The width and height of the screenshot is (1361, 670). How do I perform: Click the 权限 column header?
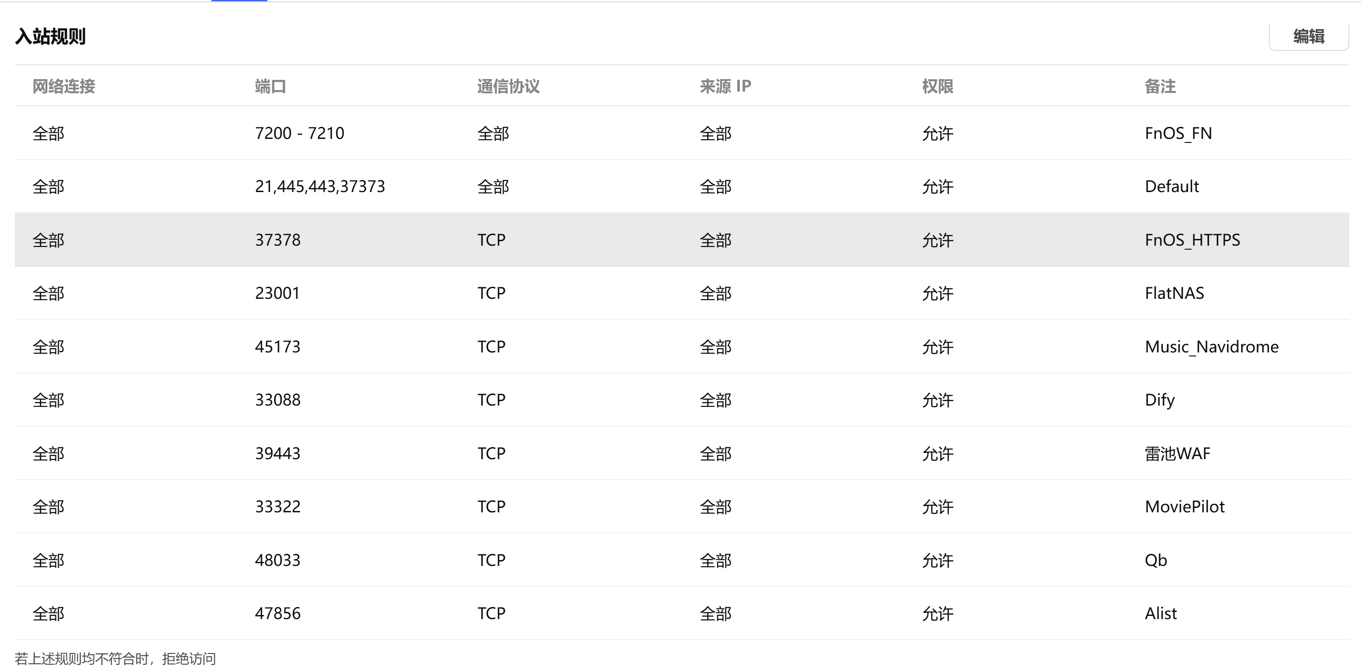(937, 86)
